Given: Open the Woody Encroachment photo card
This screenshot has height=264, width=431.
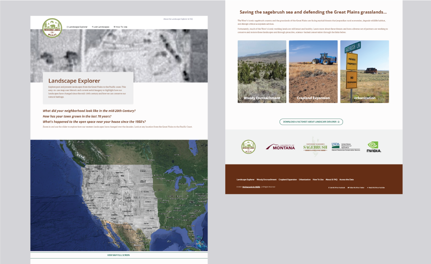Looking at the screenshot, I should coord(262,71).
